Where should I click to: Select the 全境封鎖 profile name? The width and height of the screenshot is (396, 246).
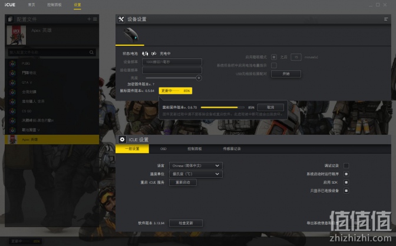pyautogui.click(x=29, y=92)
